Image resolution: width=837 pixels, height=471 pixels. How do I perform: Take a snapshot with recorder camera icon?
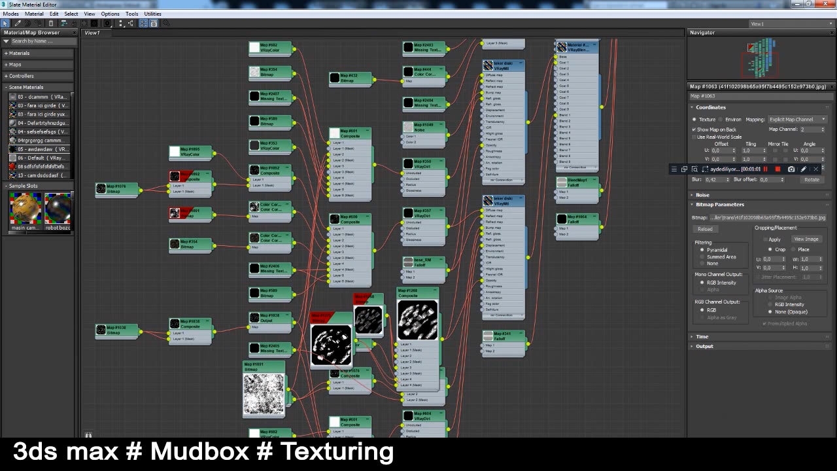click(791, 169)
